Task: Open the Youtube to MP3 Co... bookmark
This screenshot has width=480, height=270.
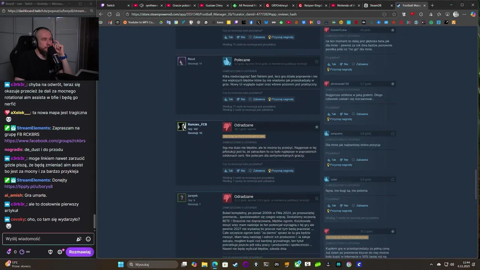Action: 139,22
